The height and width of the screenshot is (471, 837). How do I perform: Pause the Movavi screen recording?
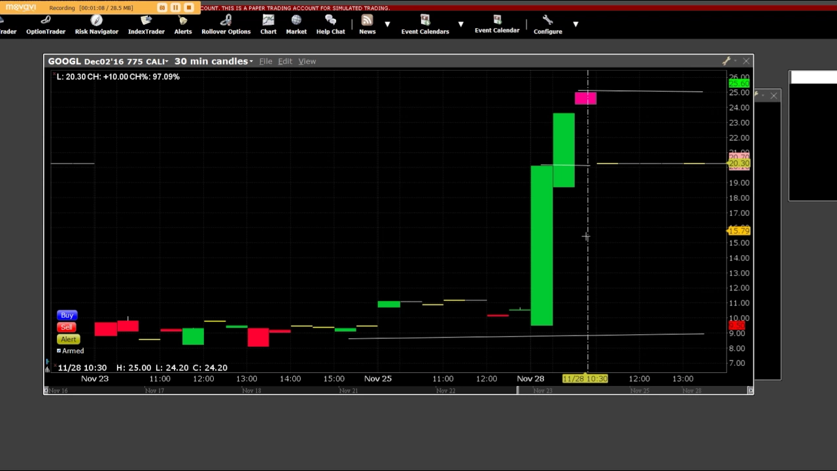[x=175, y=8]
